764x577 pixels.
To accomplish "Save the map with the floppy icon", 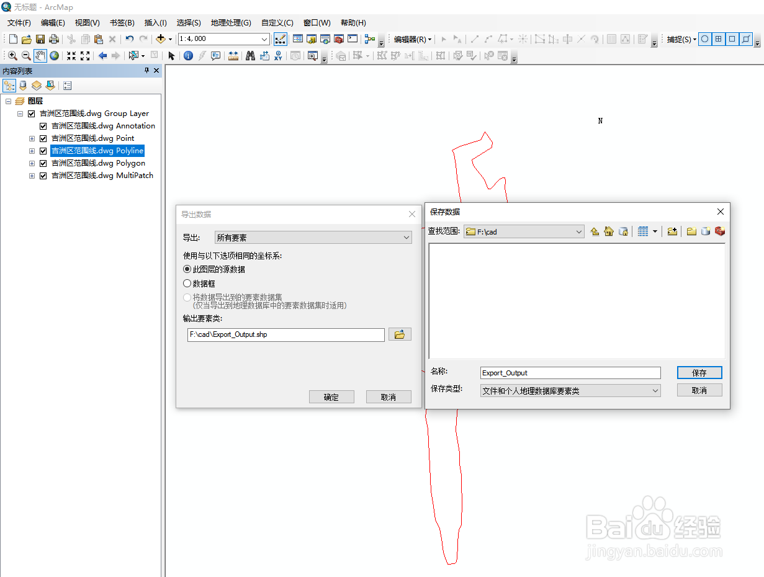I will (40, 39).
